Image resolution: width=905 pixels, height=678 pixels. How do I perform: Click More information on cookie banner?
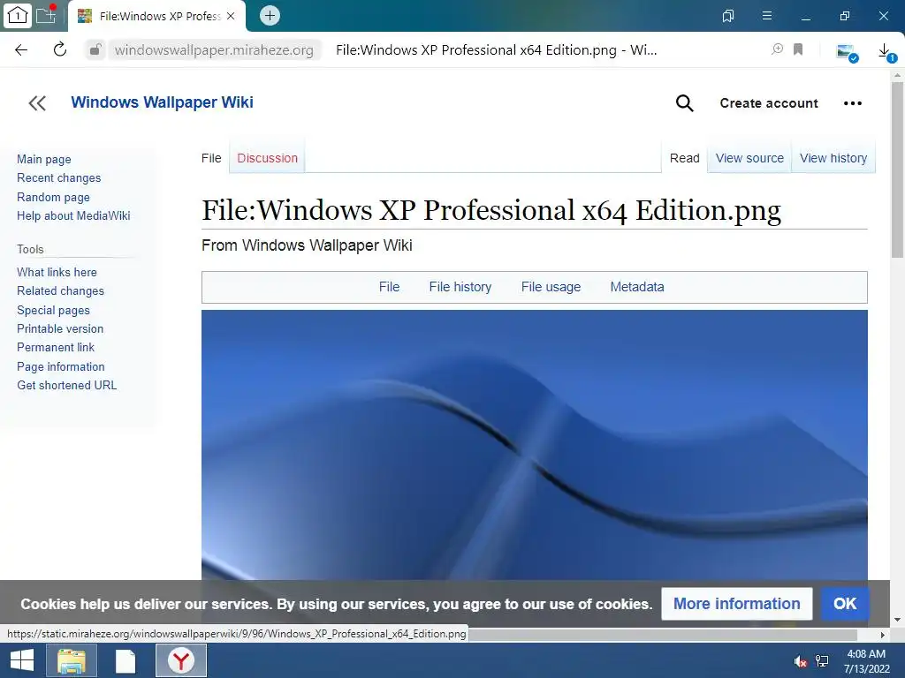[x=736, y=604]
